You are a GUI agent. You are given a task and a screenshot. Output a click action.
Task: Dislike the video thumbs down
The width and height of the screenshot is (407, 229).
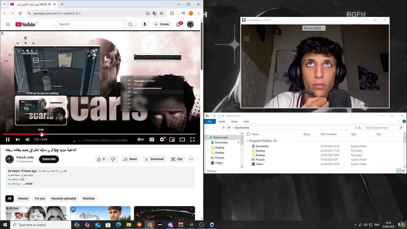click(113, 159)
